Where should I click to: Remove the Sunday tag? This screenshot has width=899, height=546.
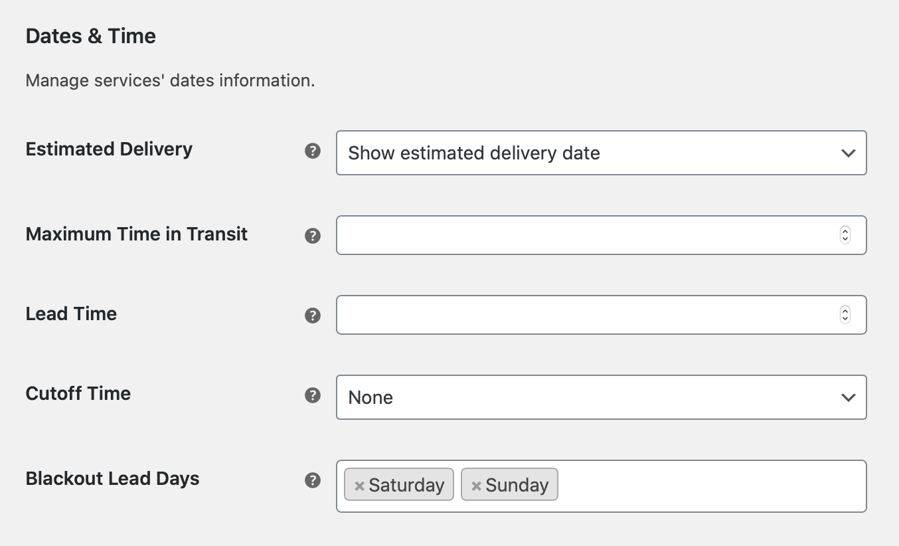coord(476,486)
